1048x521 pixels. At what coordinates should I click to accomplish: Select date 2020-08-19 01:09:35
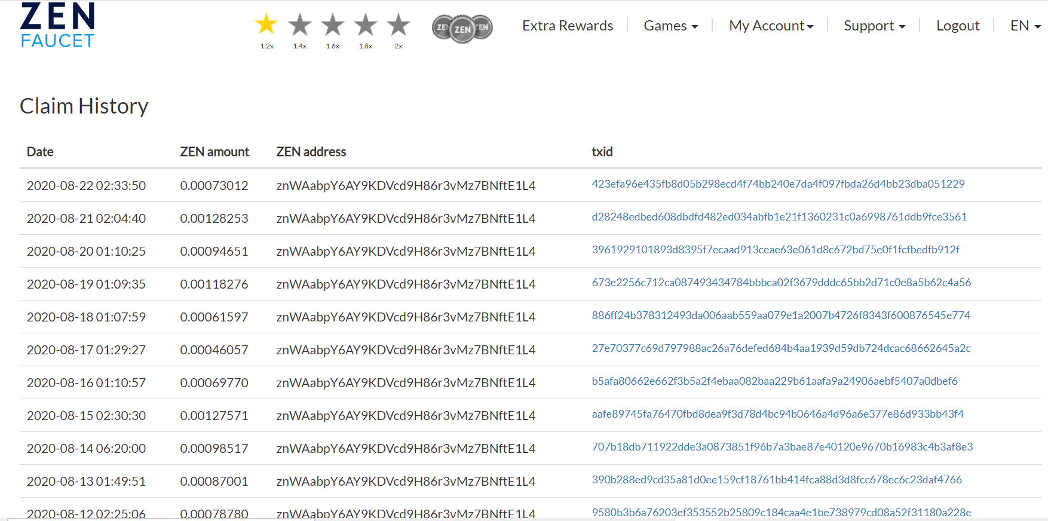coord(86,284)
